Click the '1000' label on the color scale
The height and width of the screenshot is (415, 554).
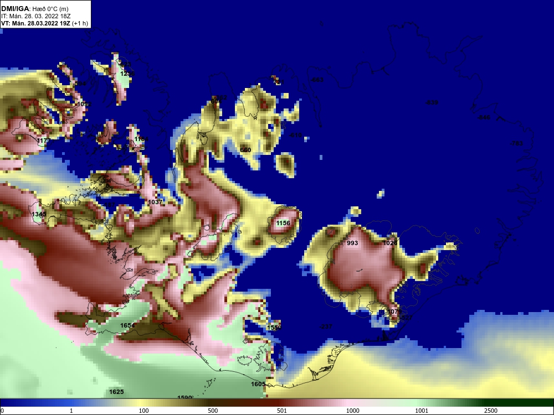(353, 411)
